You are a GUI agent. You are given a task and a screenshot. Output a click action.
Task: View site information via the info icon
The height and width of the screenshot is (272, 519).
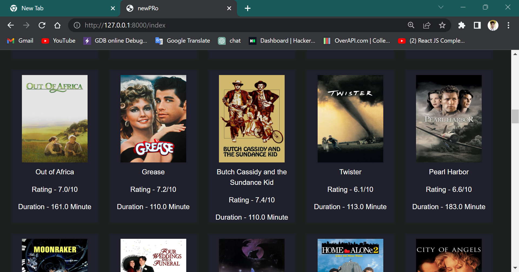(77, 25)
